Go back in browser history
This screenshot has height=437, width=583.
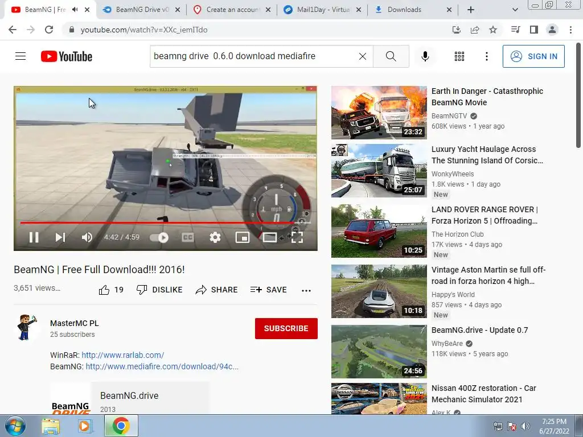[13, 30]
